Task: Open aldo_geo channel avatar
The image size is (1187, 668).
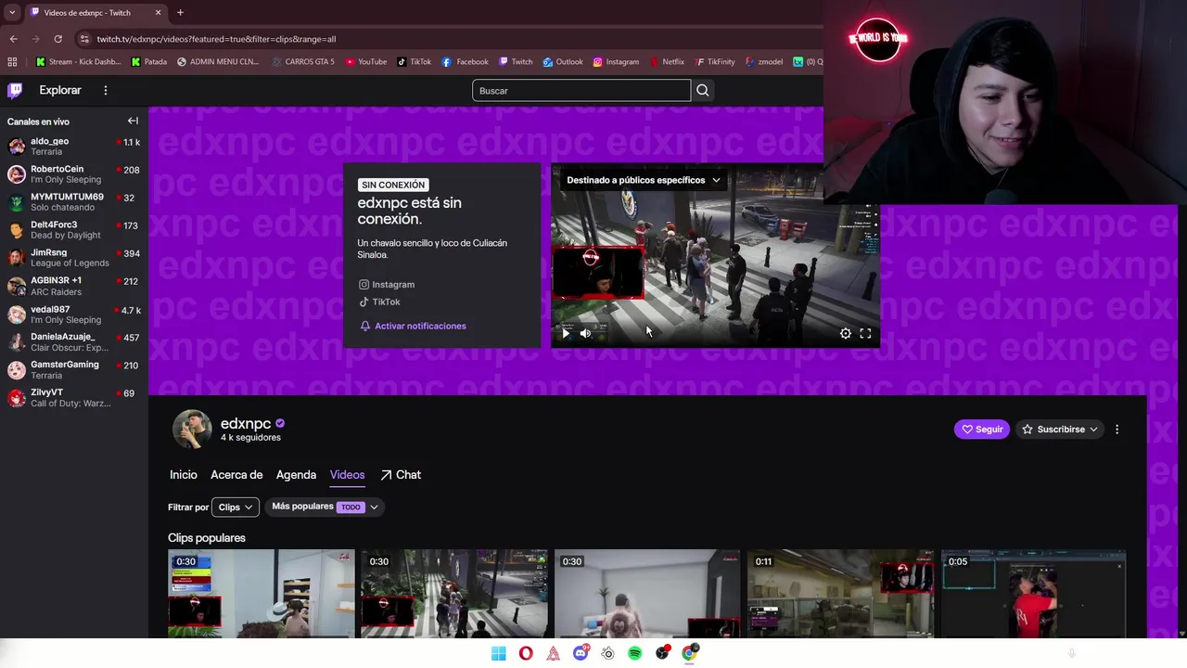Action: 16,146
